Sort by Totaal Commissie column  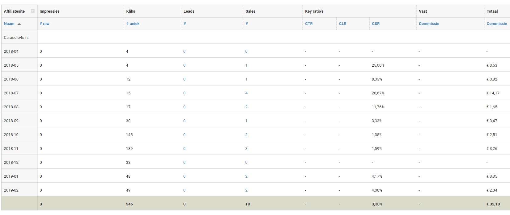(x=497, y=23)
